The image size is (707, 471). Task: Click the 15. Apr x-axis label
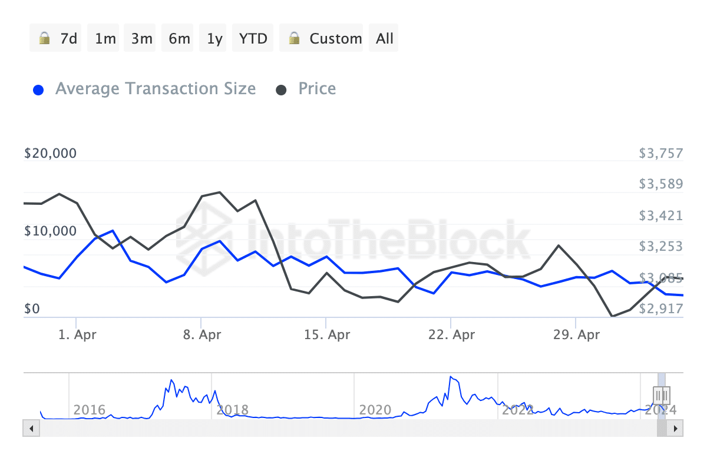[x=327, y=335]
